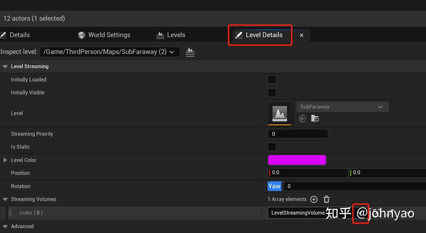Toggle the Is Static checkbox
Viewport: 426px width, 233px height.
pyautogui.click(x=271, y=147)
